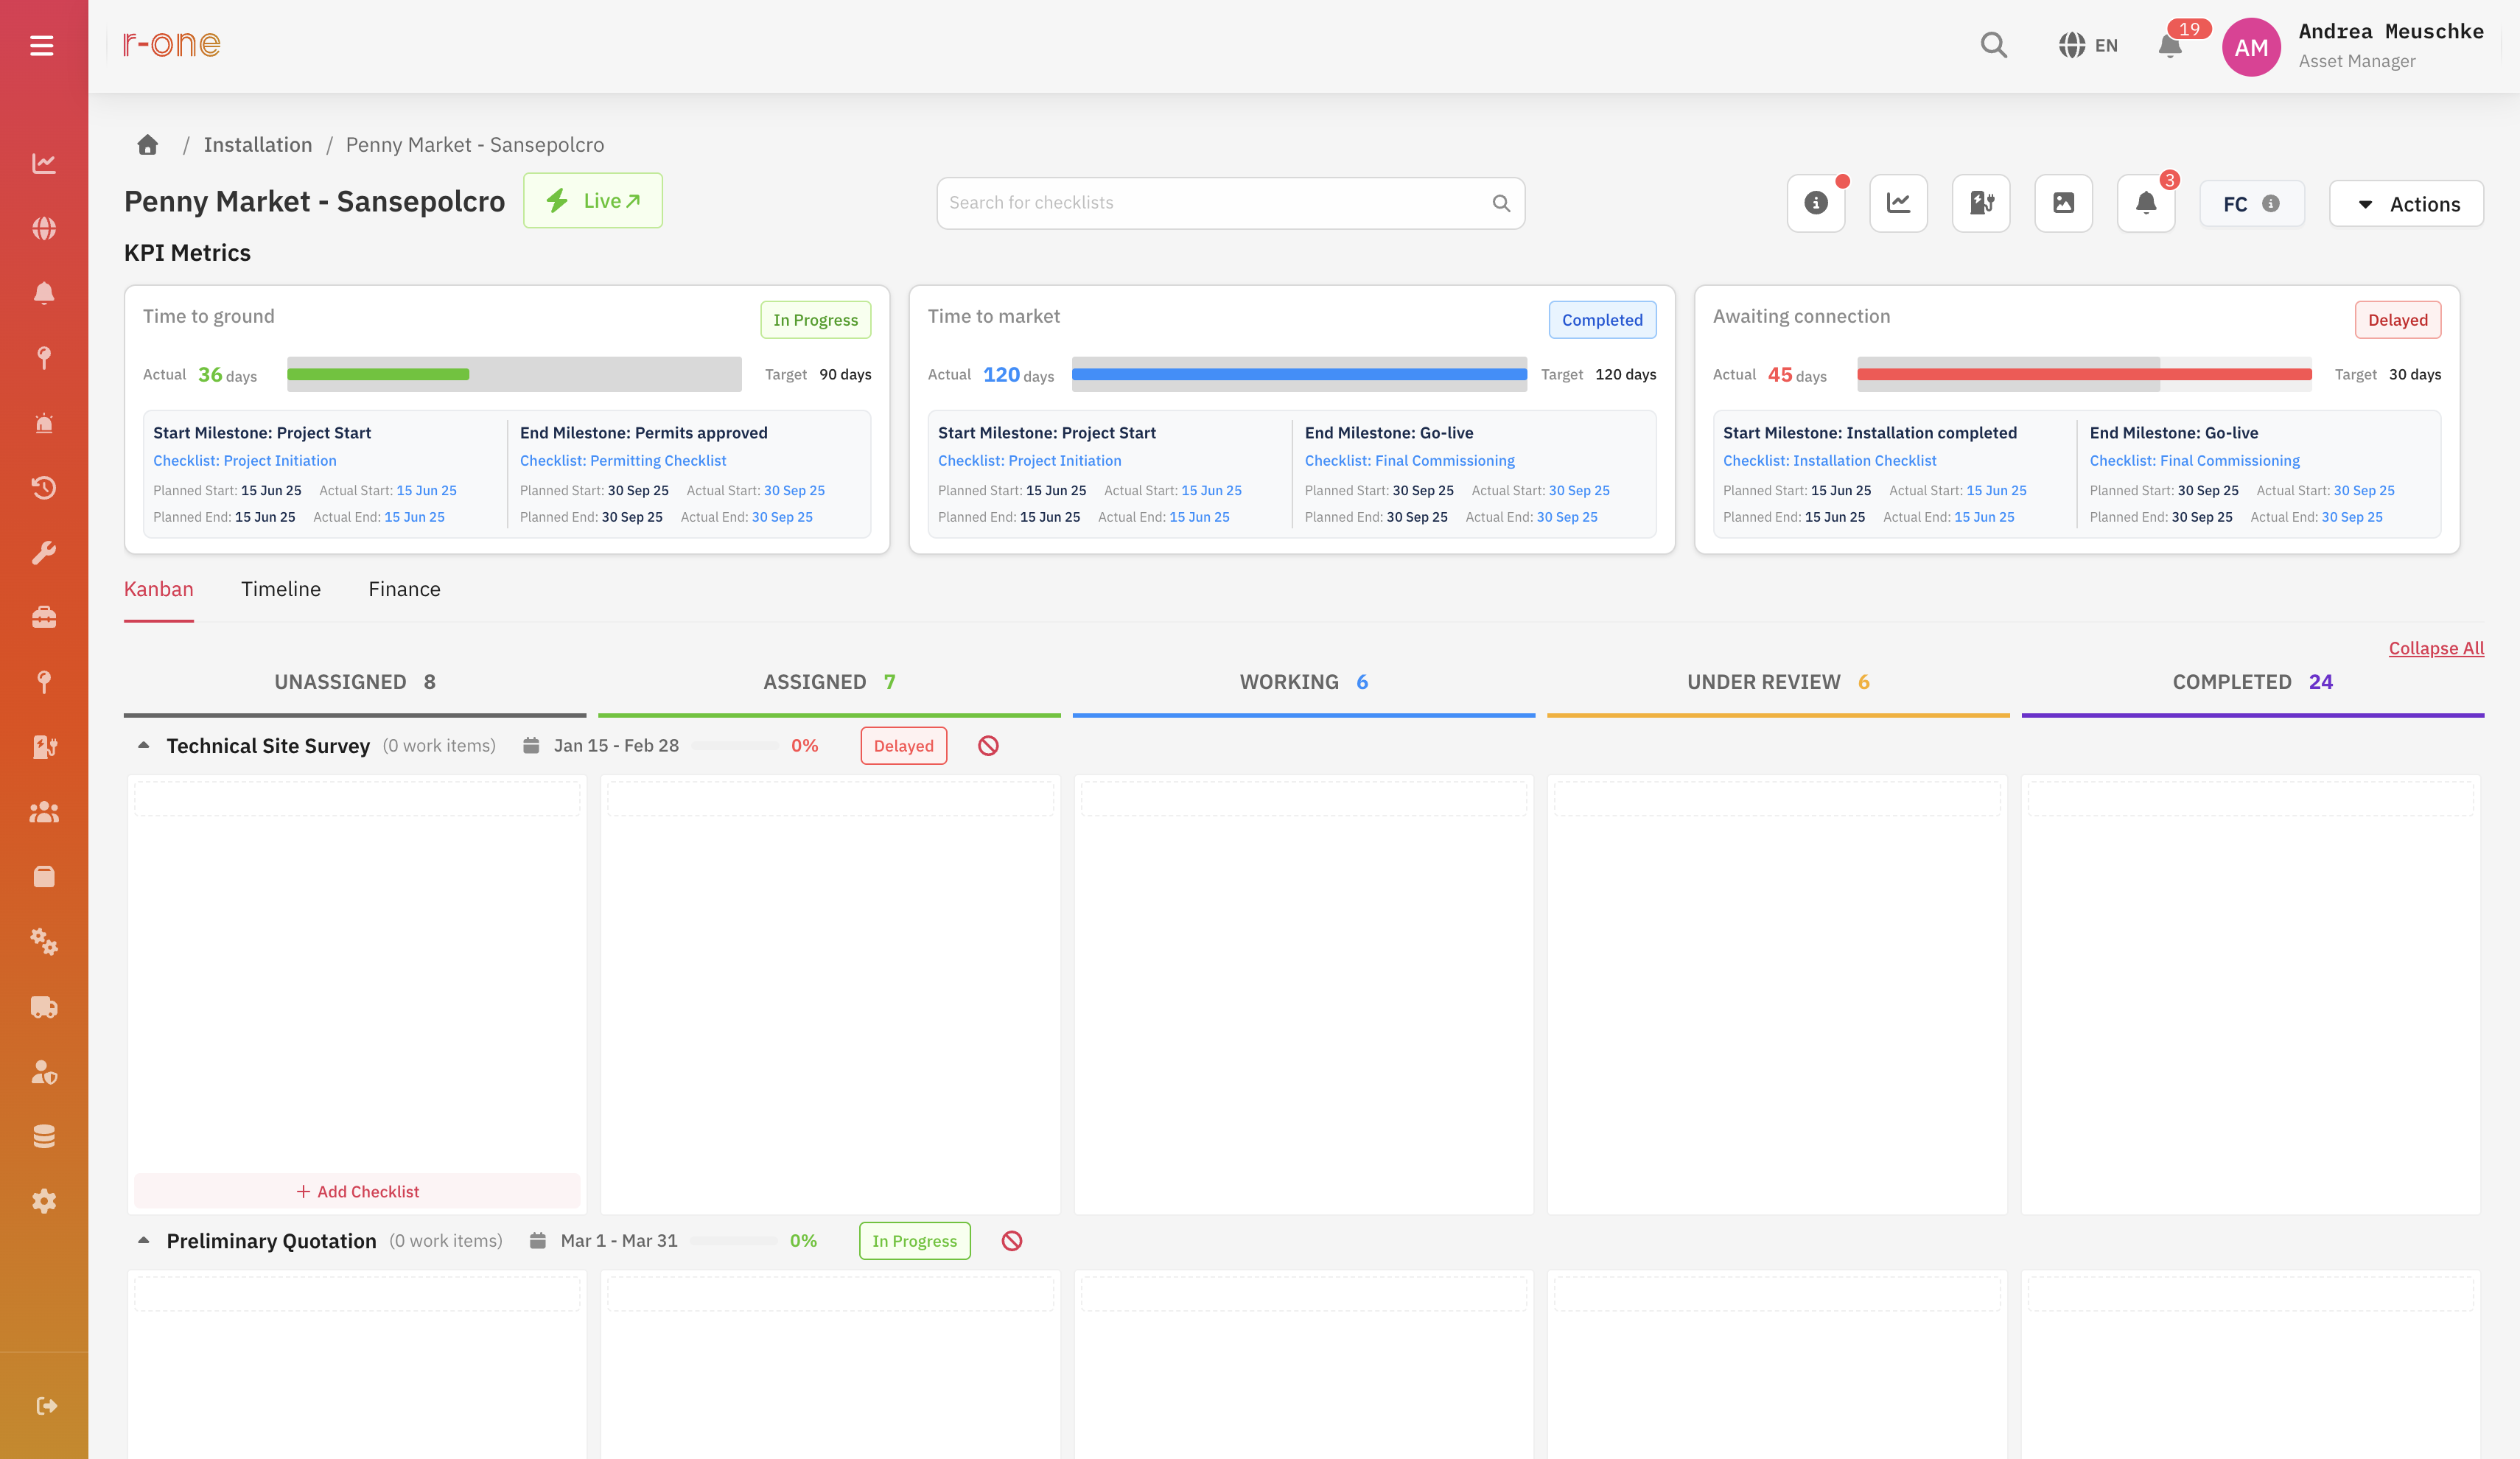Click 'Jan 15 - Feb 28' date range
The width and height of the screenshot is (2520, 1459).
pyautogui.click(x=616, y=746)
